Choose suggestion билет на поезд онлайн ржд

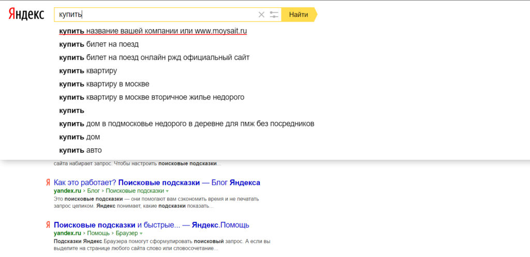click(x=154, y=58)
